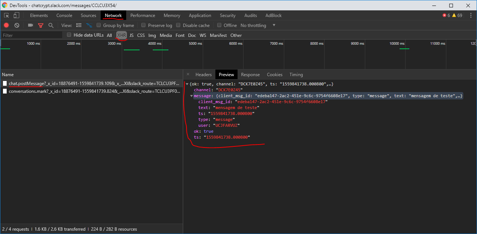Click the Filter text input
The width and height of the screenshot is (477, 234).
(x=32, y=35)
